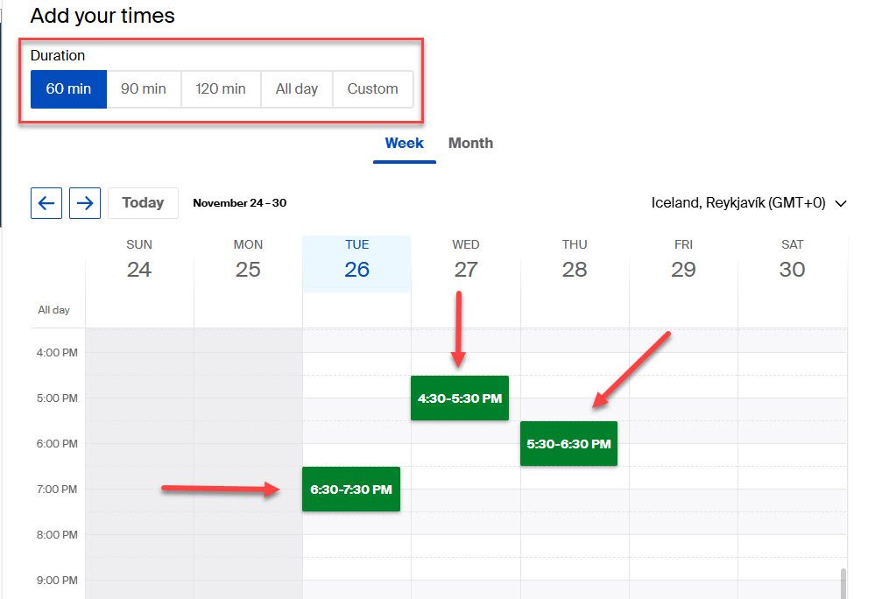The width and height of the screenshot is (875, 599).
Task: Expand timezone list via chevron arrow
Action: 841,204
